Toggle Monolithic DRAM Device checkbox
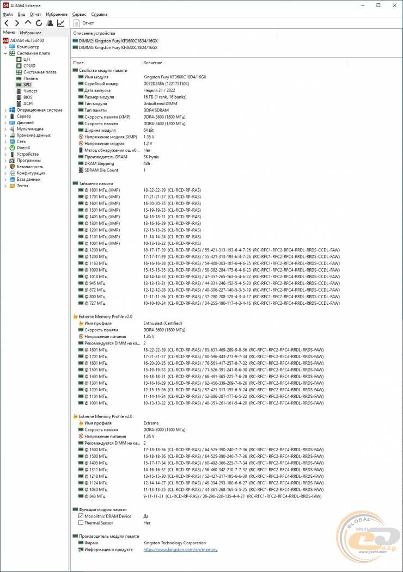 pyautogui.click(x=81, y=516)
